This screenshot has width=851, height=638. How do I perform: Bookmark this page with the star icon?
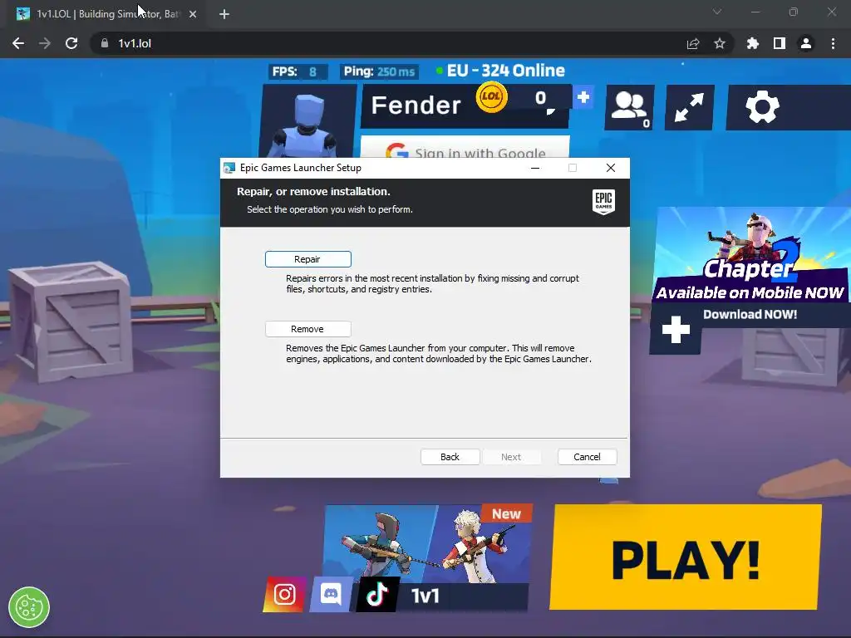pos(720,43)
